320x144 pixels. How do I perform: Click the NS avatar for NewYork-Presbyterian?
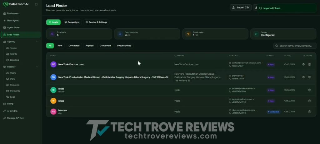coord(53,77)
